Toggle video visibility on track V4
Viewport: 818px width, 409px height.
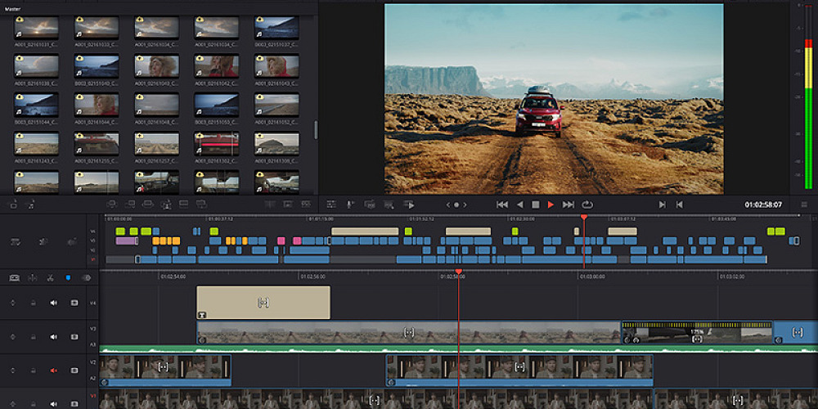(74, 303)
